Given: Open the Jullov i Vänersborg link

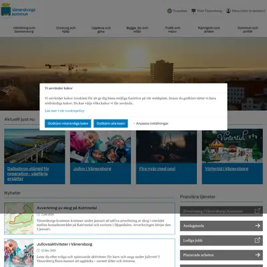Looking at the screenshot, I should tap(92, 169).
